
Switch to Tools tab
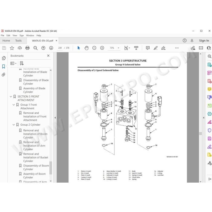(18, 41)
